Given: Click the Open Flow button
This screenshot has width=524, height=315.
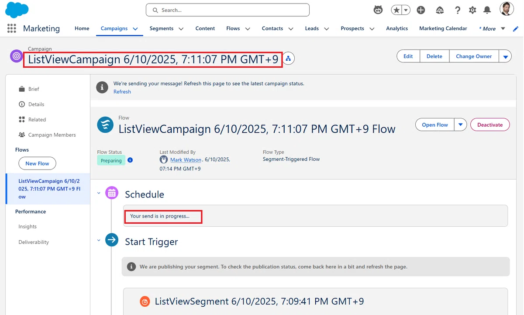Looking at the screenshot, I should tap(435, 125).
